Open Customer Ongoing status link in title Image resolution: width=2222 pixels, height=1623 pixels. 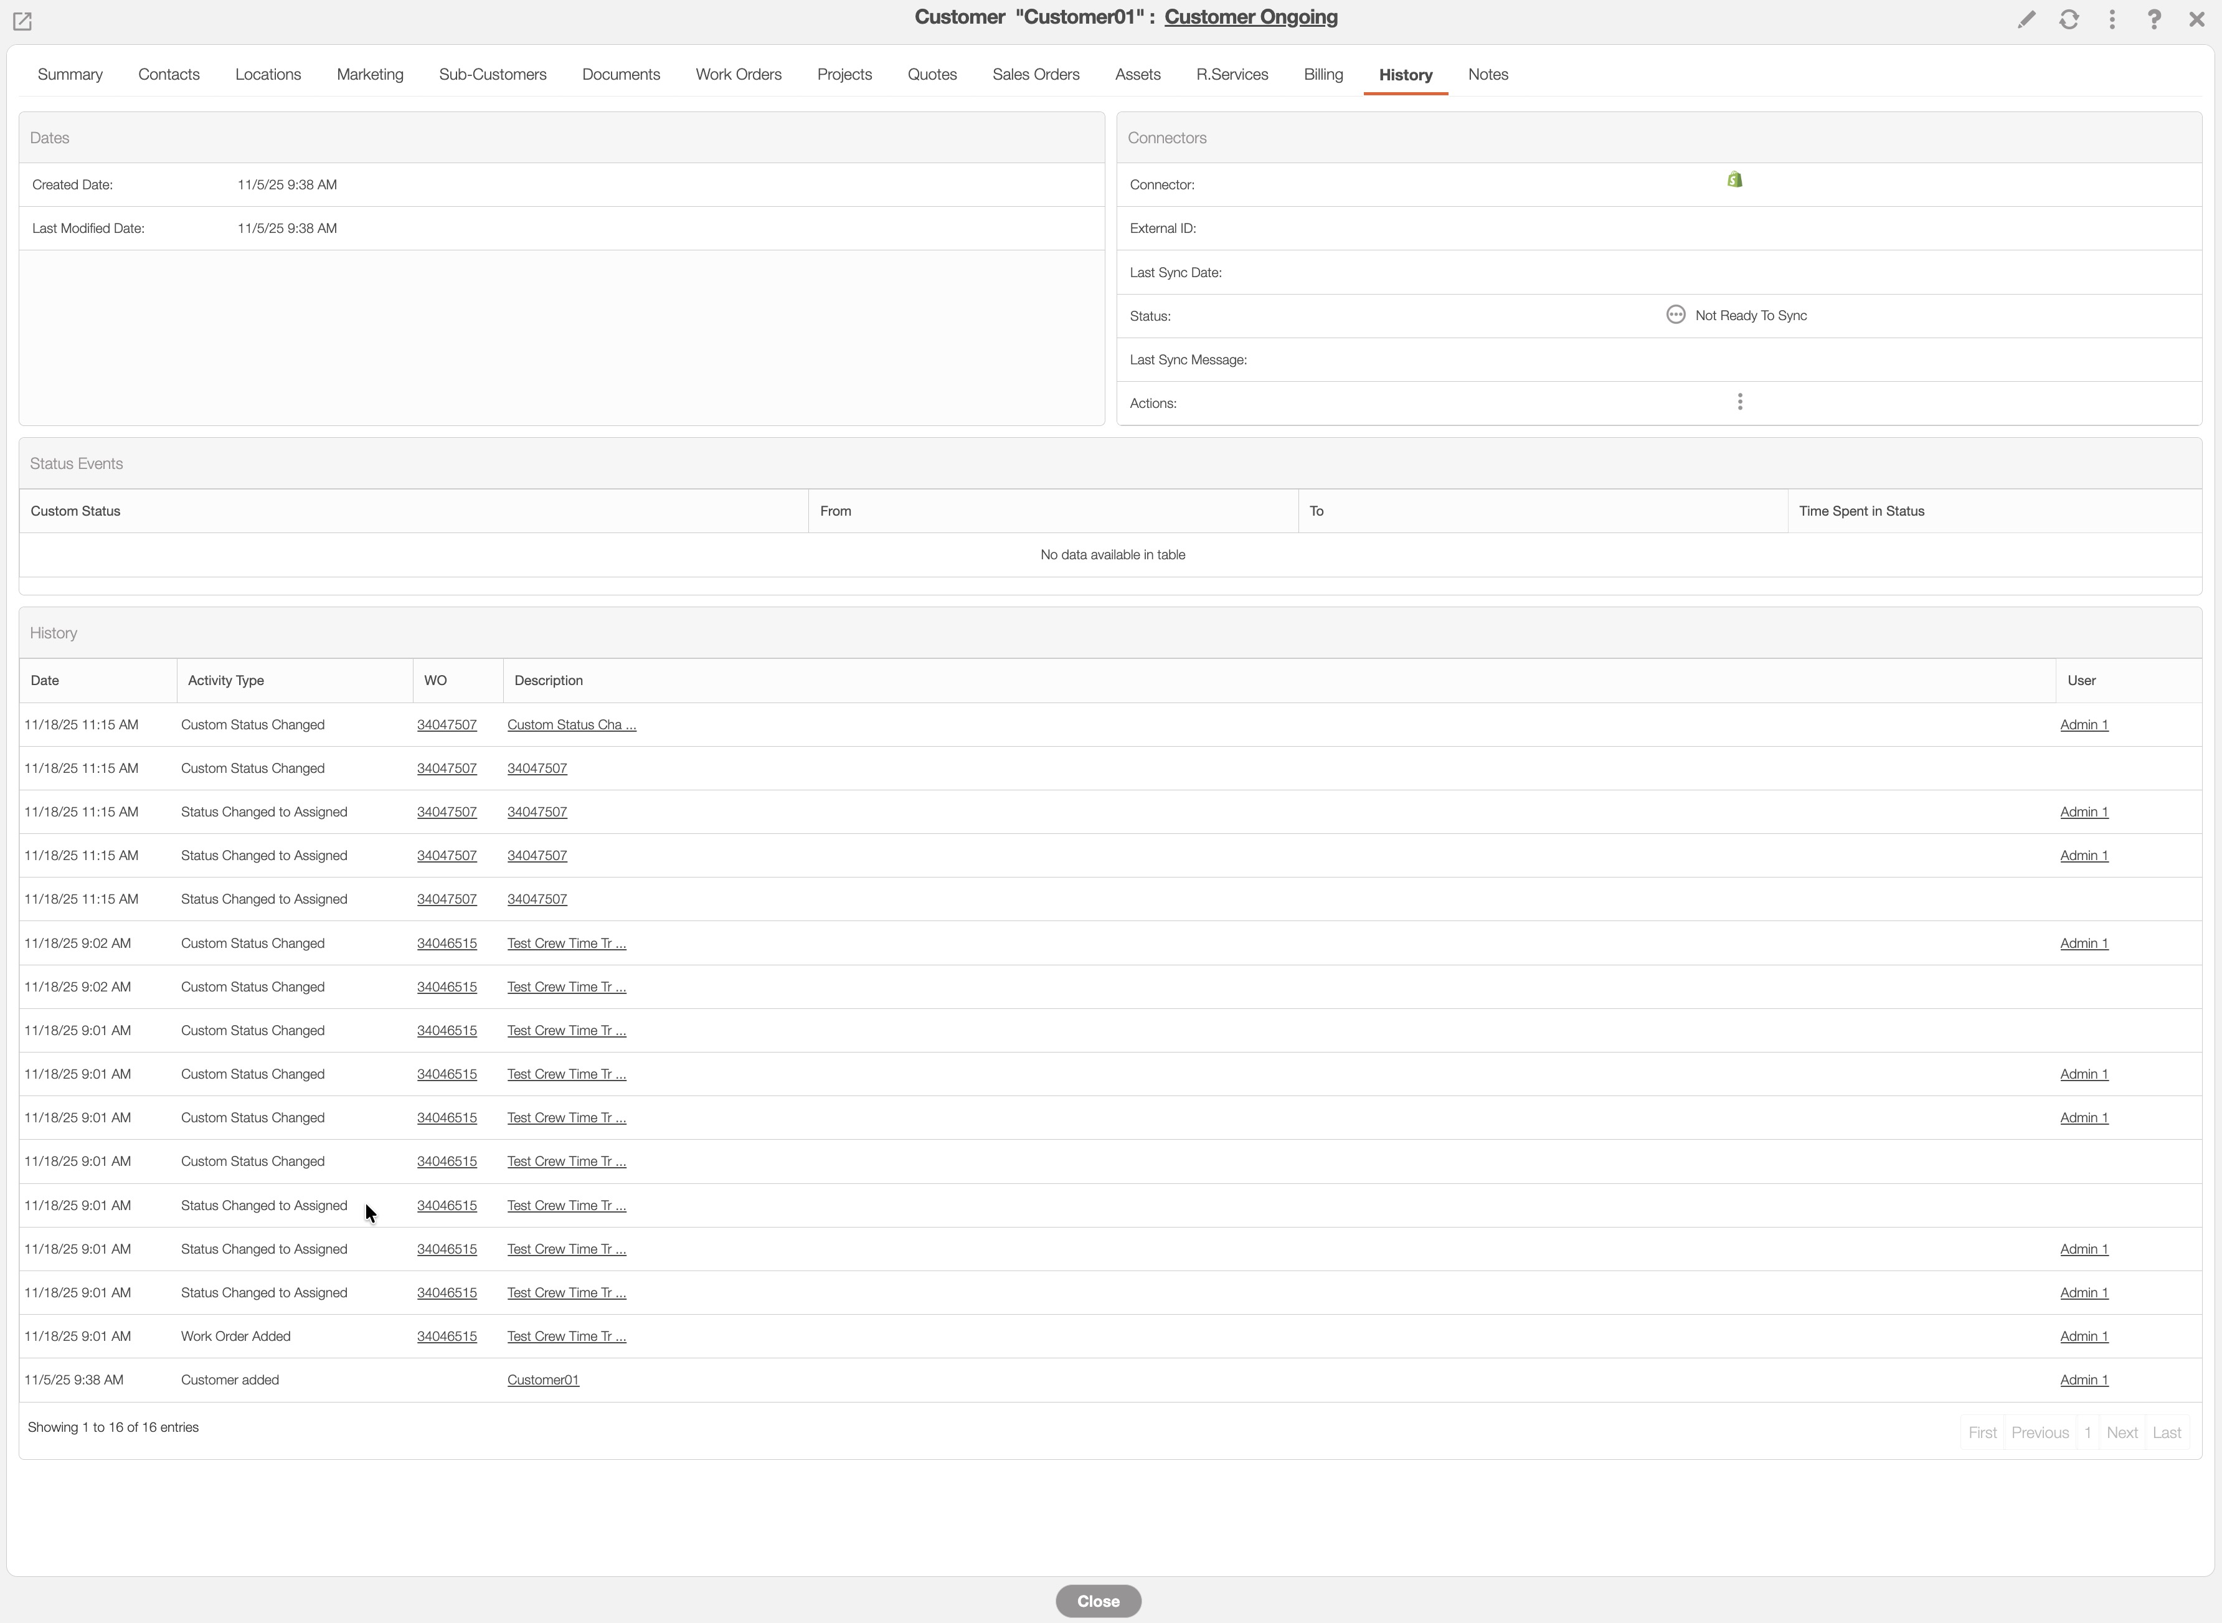pyautogui.click(x=1250, y=17)
